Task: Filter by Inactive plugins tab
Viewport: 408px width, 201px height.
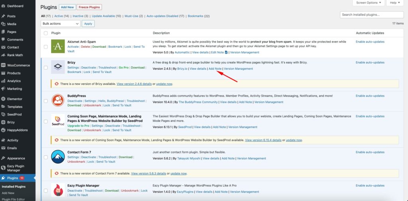Action: 80,16
